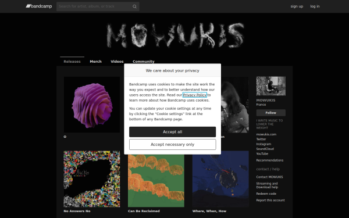Click the Can Be Reclaimed title text

coord(144,211)
